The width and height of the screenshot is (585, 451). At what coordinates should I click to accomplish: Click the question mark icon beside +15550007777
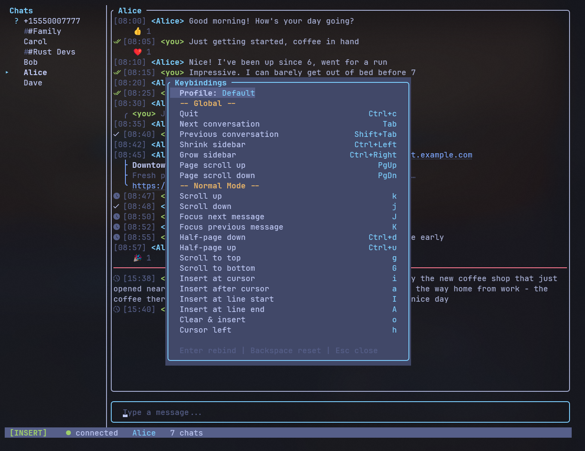16,21
